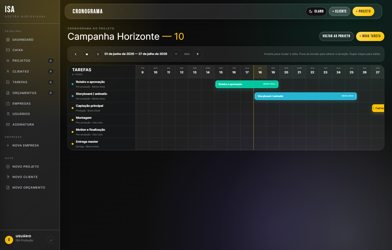The height and width of the screenshot is (250, 392).
Task: Click the yellow U user avatar
Action: (9, 240)
